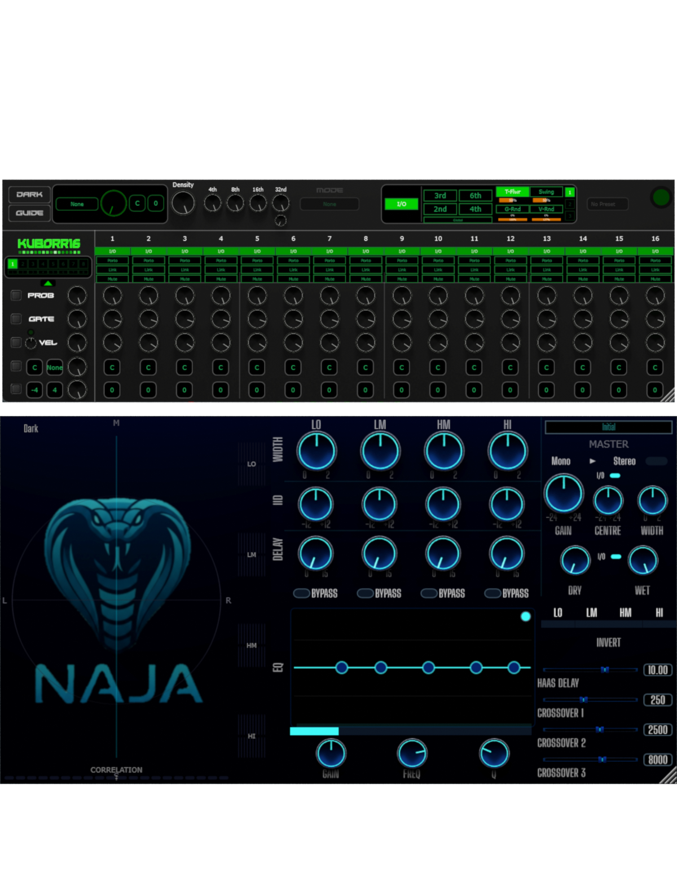Select the HM band invert button
The height and width of the screenshot is (891, 677).
point(626,624)
